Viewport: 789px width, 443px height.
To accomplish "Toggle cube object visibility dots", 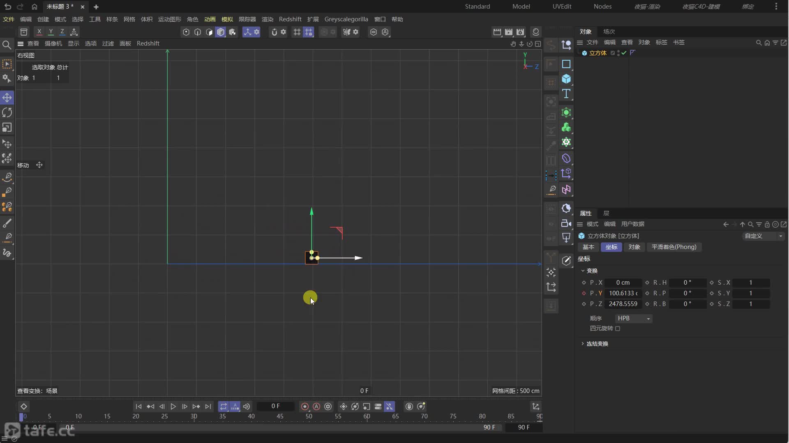I will point(618,53).
